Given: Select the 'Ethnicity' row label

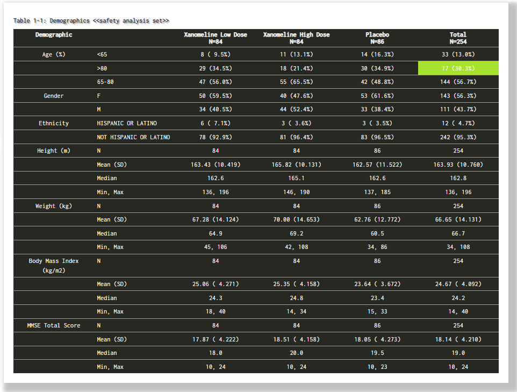Looking at the screenshot, I should click(54, 123).
